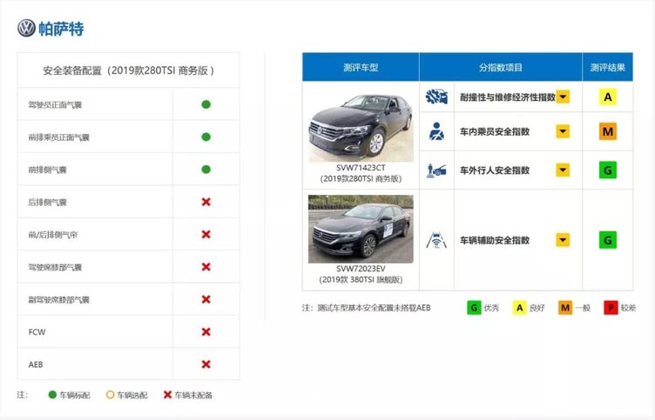Viewport: 655px width, 420px height.
Task: Click the FCW row label
Action: coord(37,332)
